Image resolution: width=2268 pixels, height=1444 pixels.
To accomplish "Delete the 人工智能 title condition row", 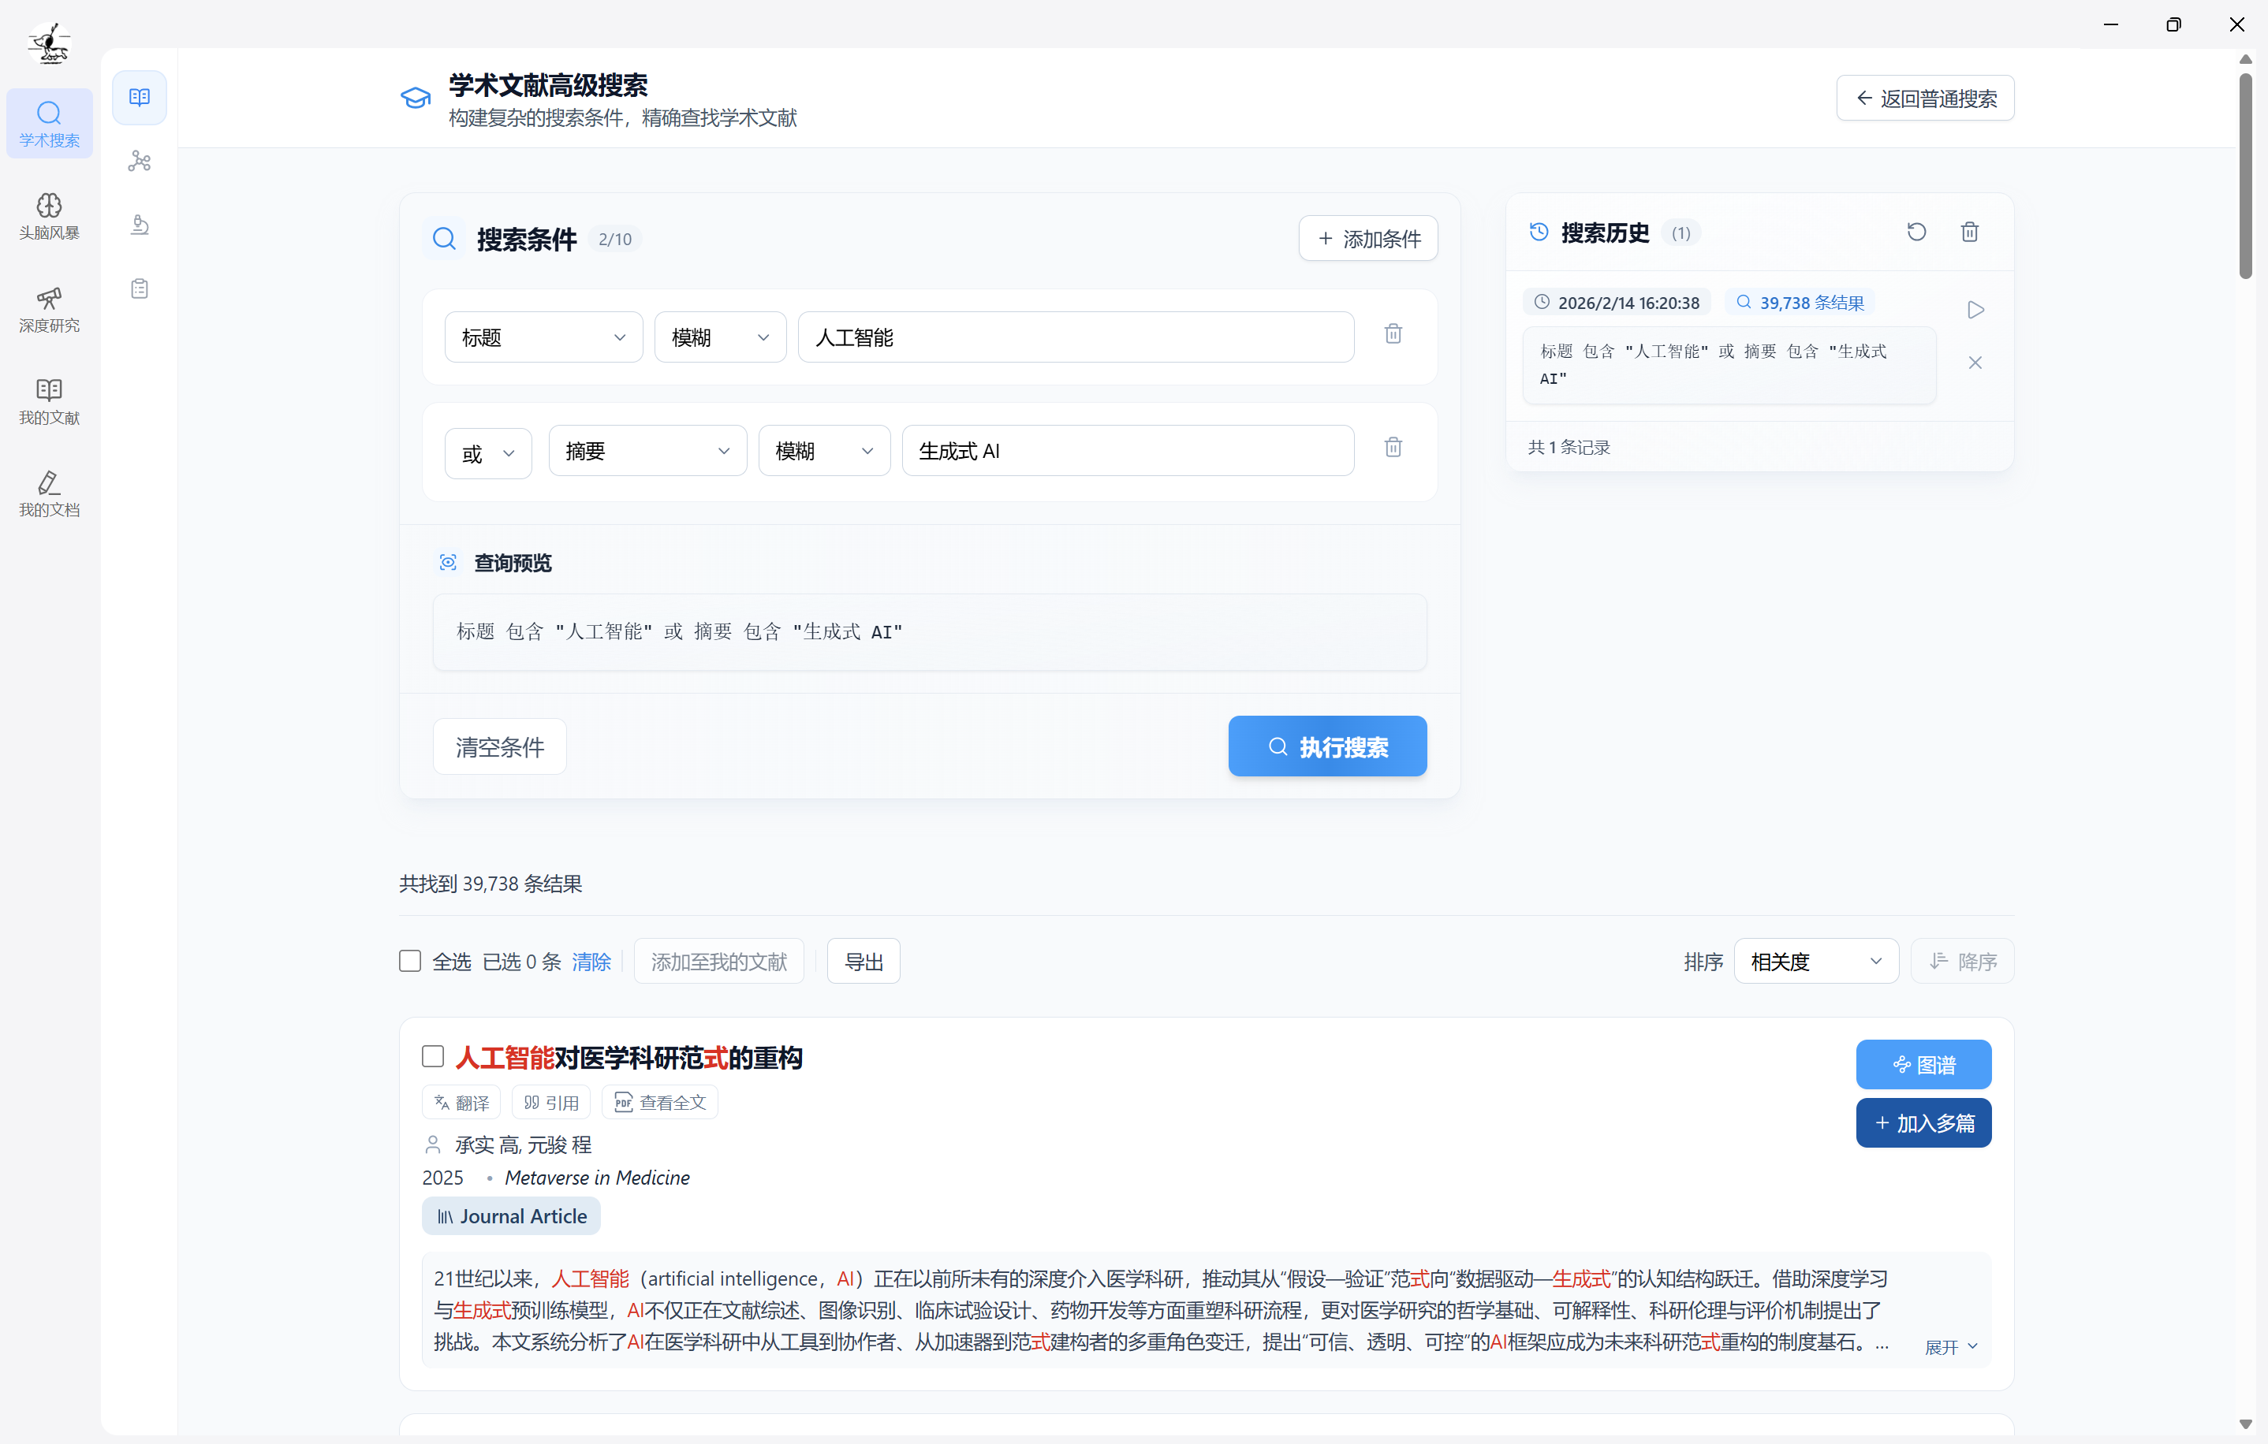I will point(1393,334).
